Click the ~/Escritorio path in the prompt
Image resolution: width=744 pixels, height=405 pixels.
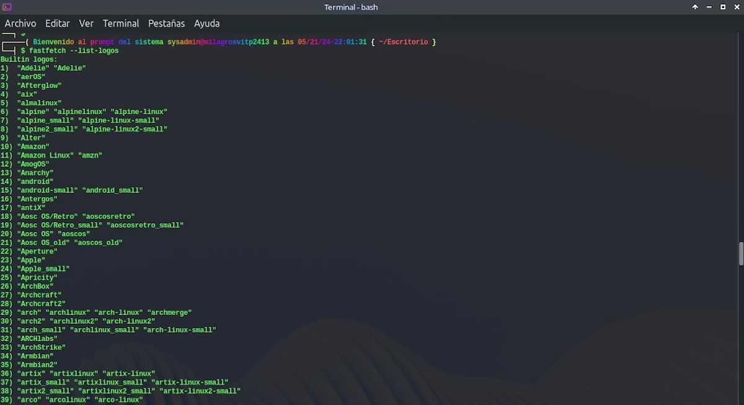(403, 42)
